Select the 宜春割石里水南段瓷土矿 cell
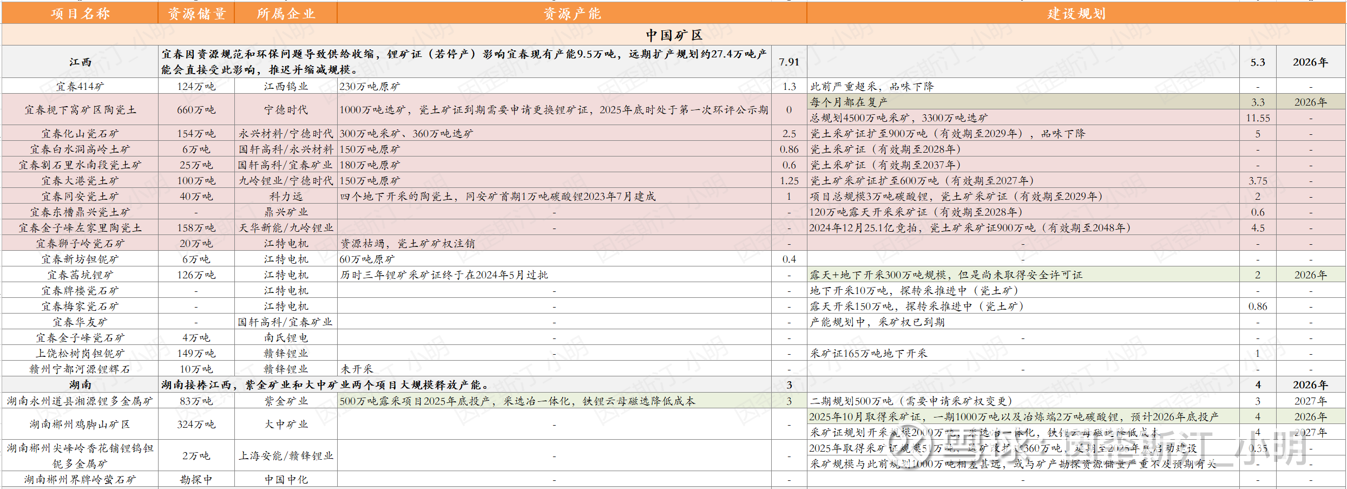 click(x=80, y=165)
